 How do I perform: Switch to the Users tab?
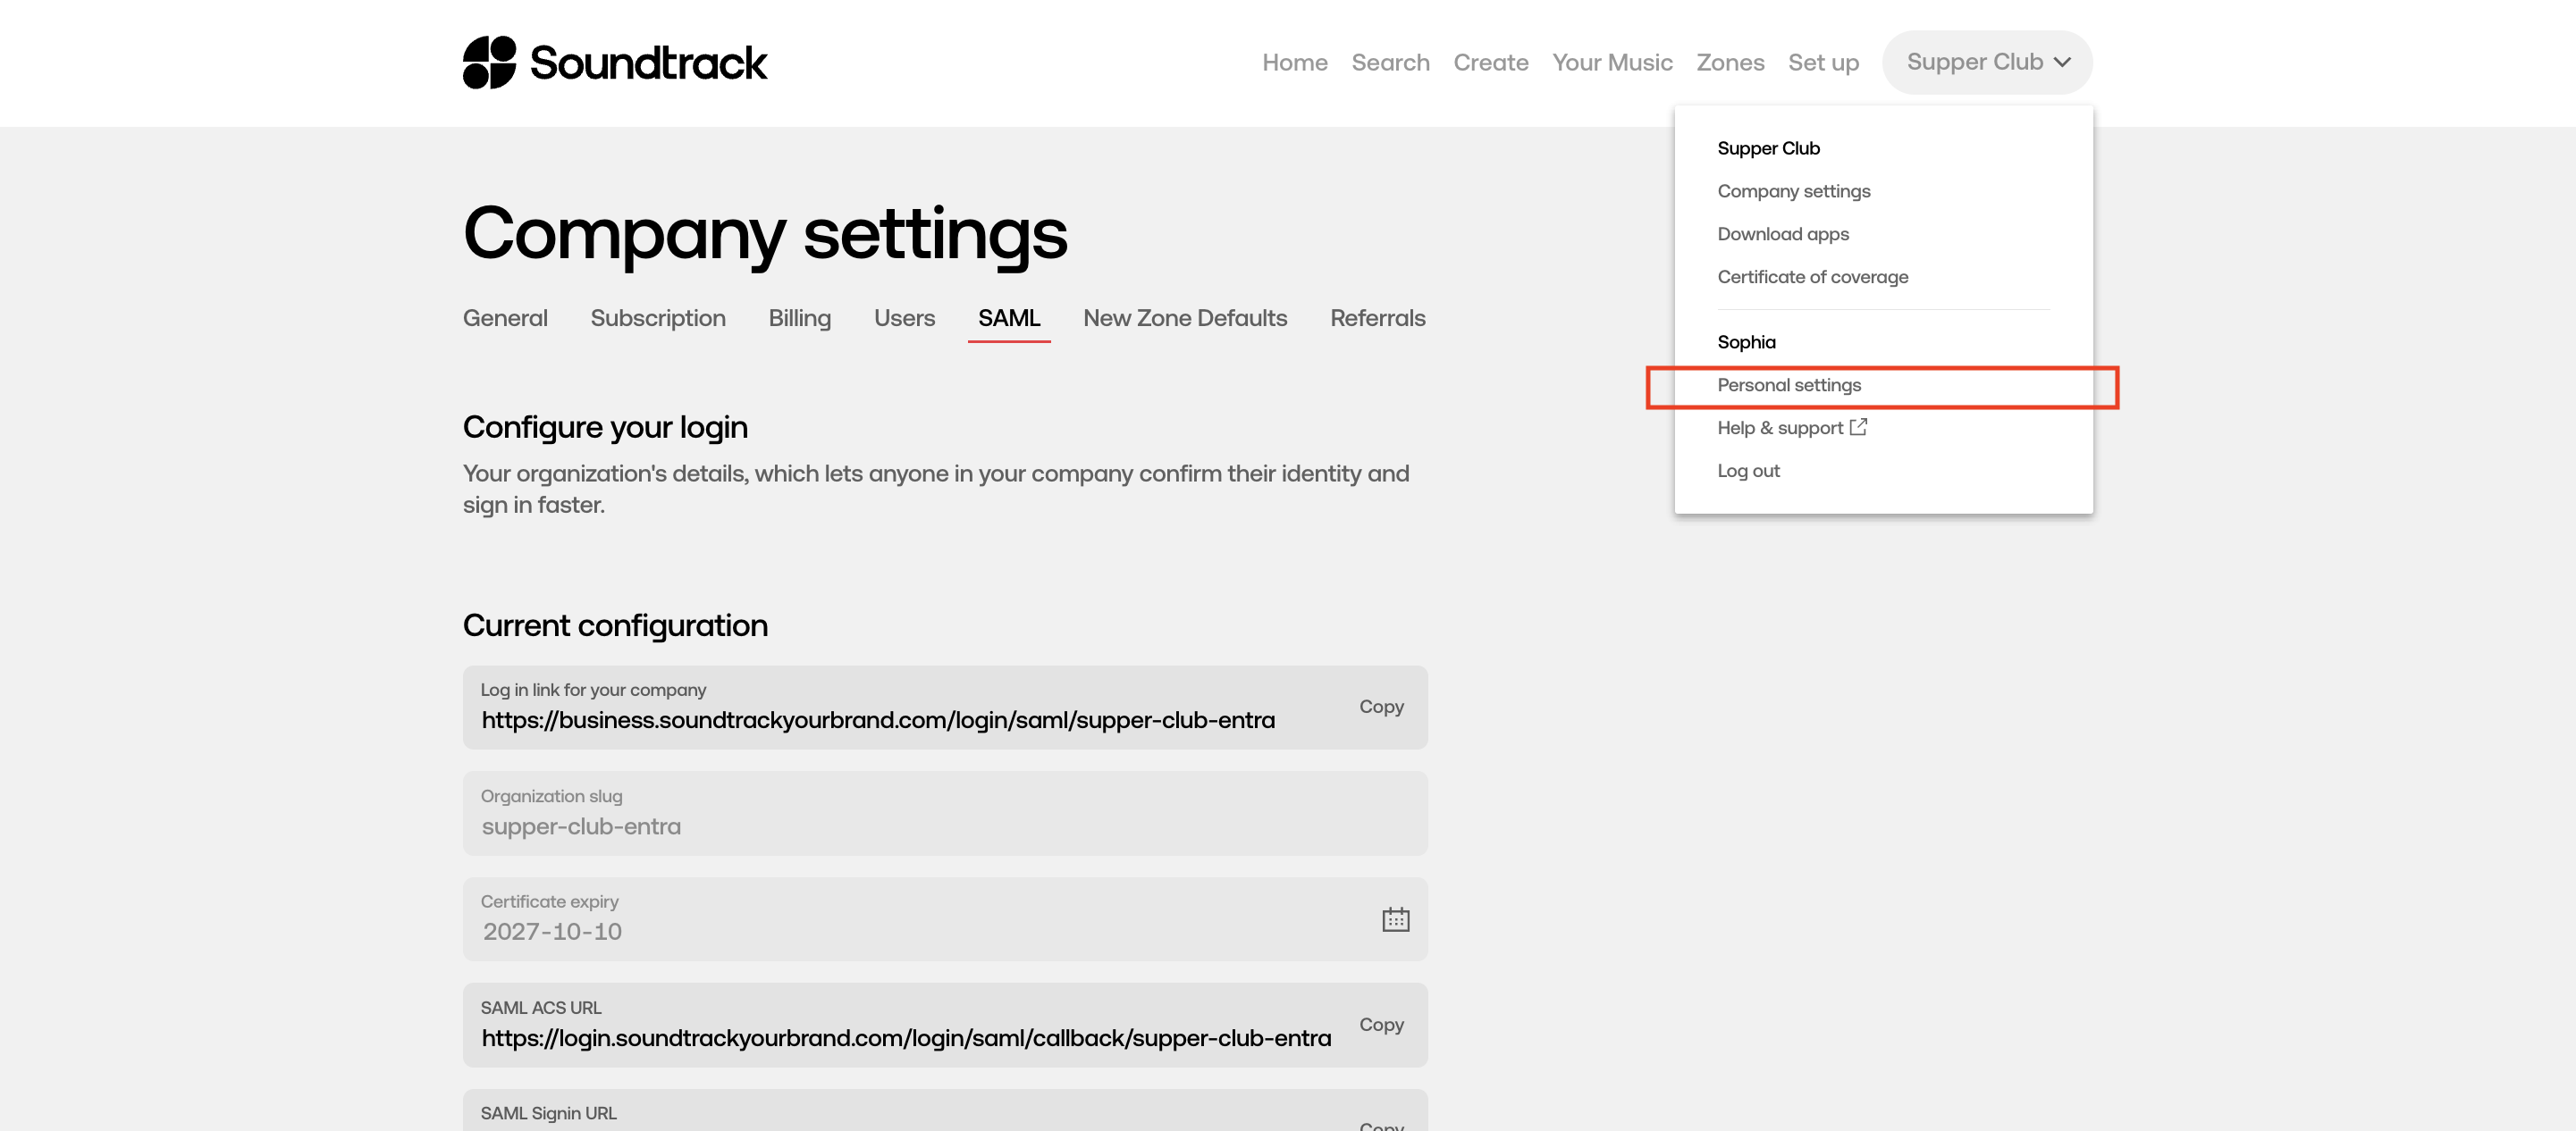904,318
